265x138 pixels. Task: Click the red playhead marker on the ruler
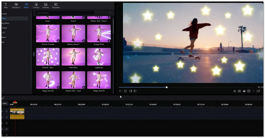click(x=15, y=102)
